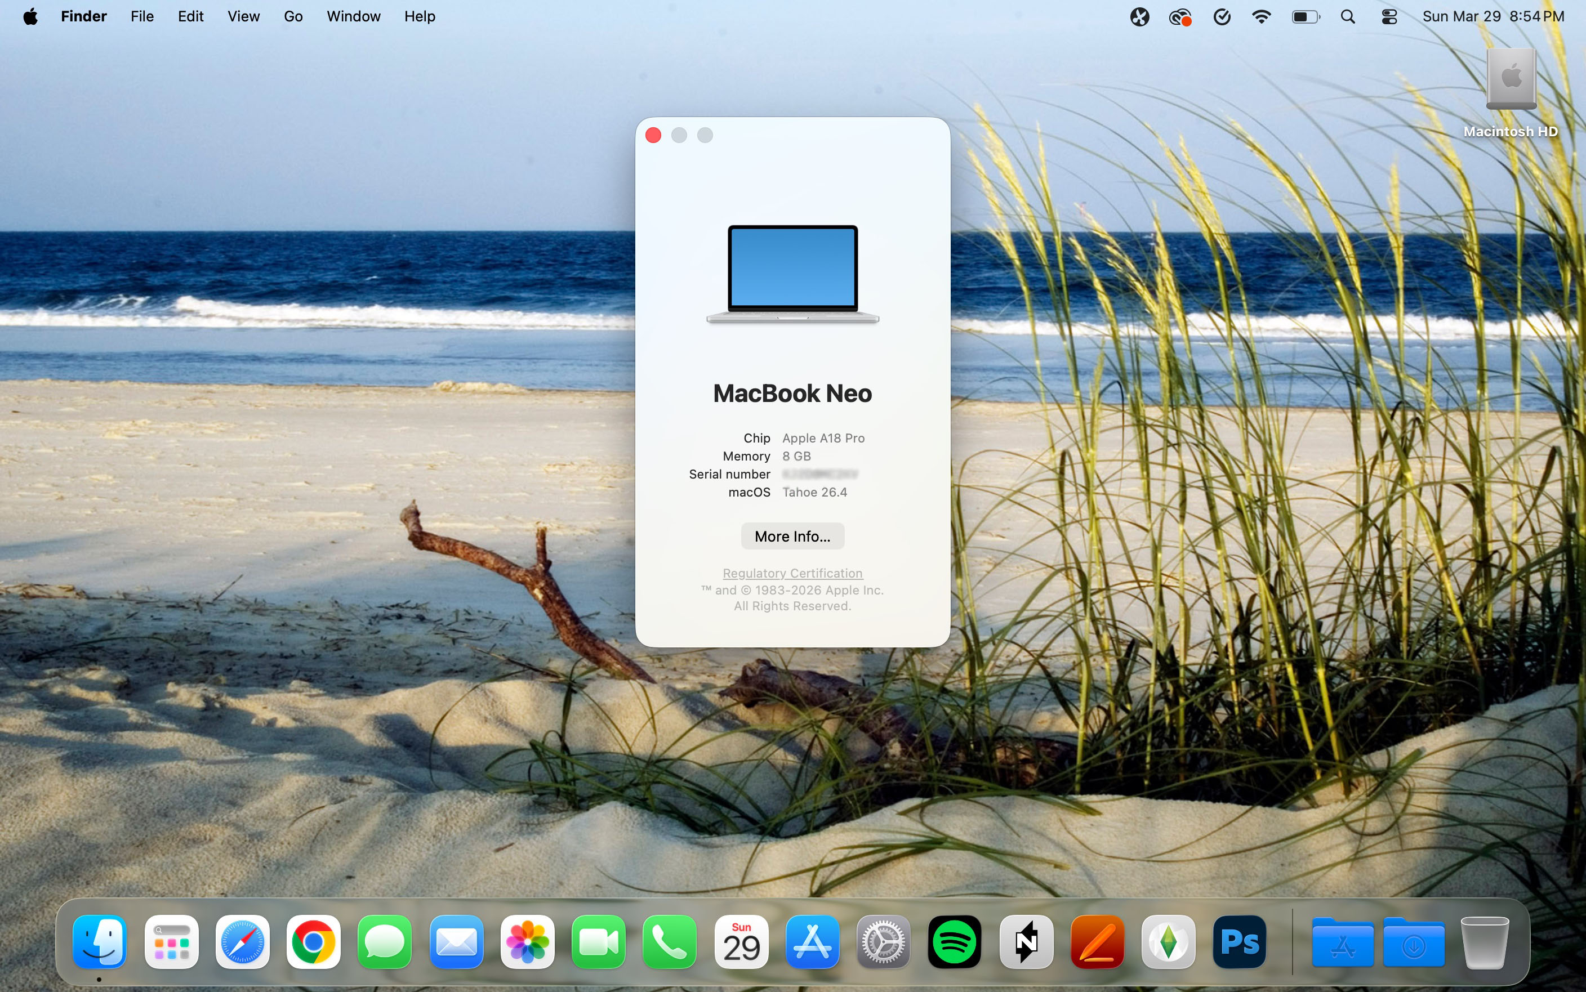Click the Apple A18 Pro chip value

point(823,437)
